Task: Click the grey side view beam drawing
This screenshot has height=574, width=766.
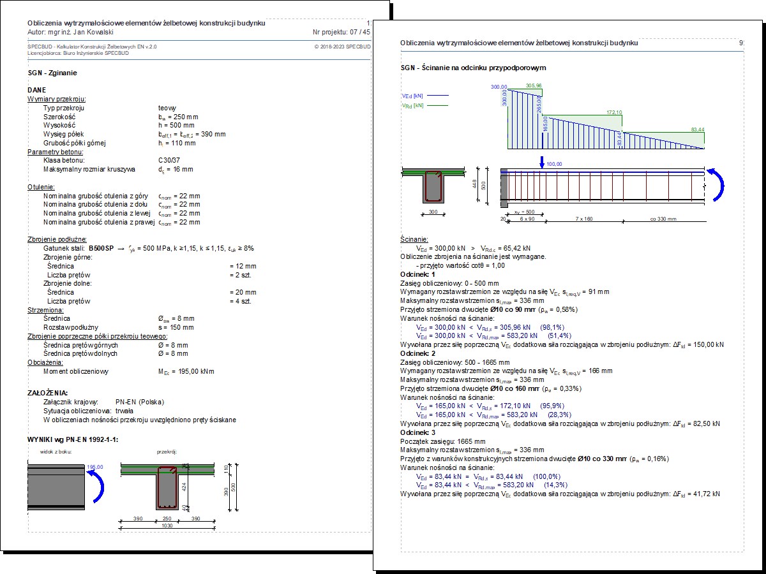Action: coord(56,486)
